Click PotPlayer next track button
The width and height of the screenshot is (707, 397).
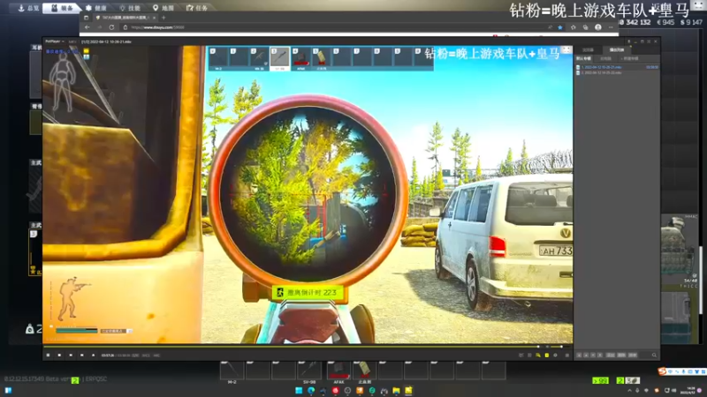(x=81, y=356)
